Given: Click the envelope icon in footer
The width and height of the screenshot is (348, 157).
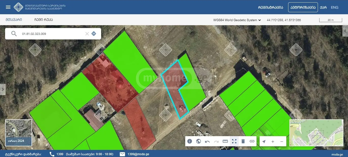Looking at the screenshot, I should [x=122, y=154].
